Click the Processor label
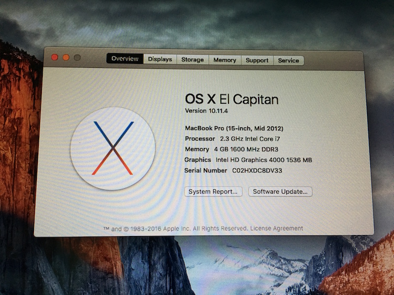 click(x=200, y=139)
